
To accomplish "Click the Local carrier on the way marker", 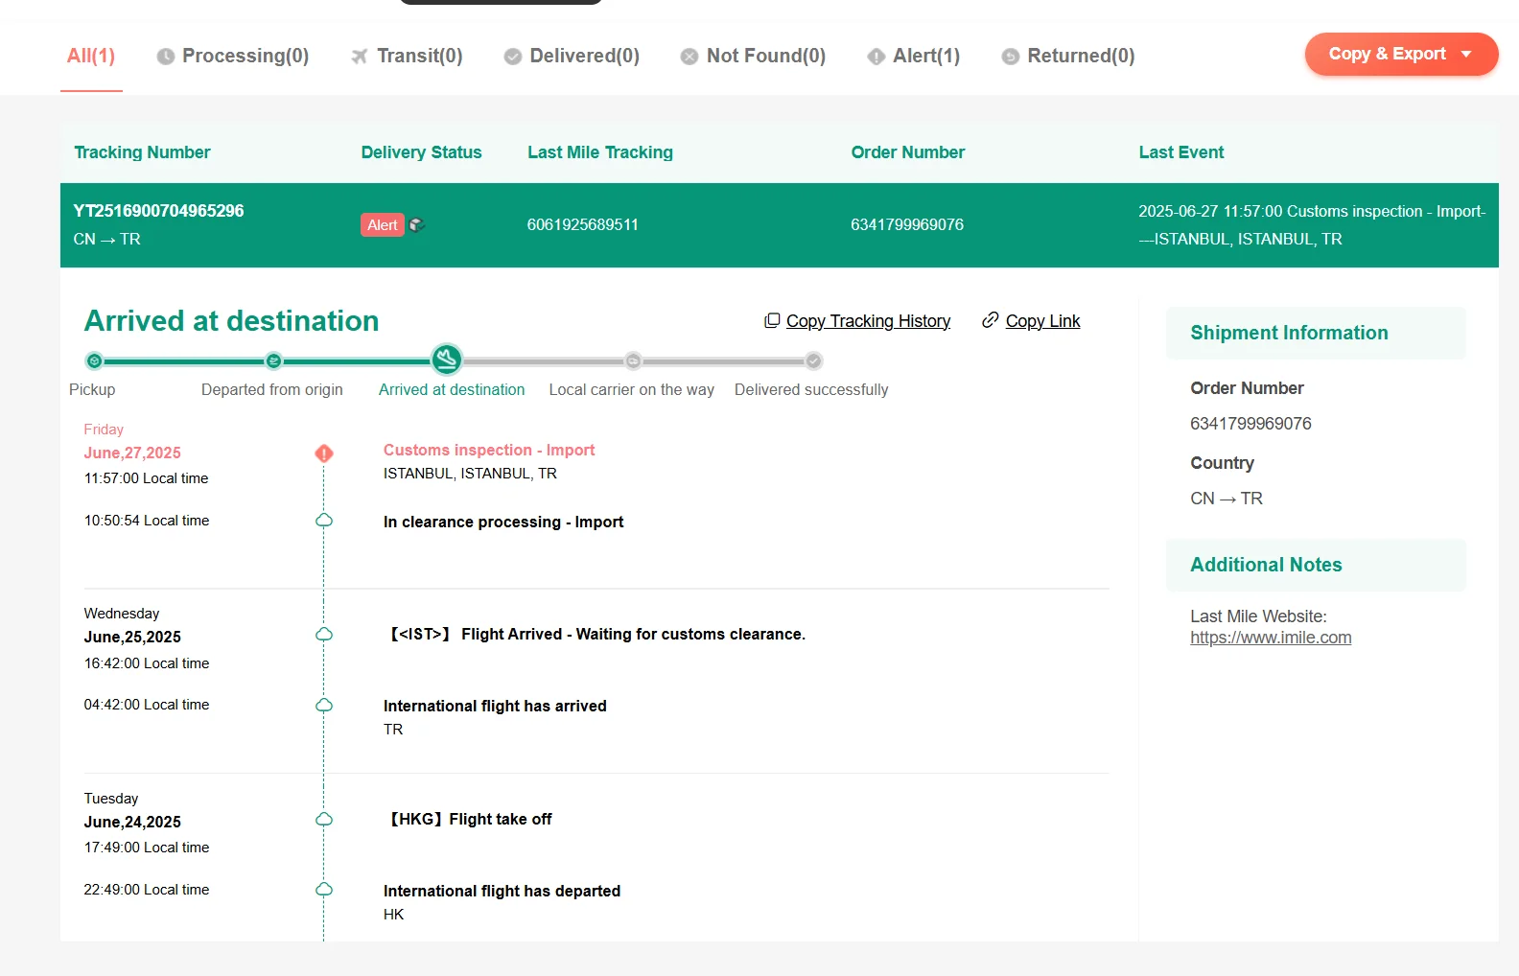I will (633, 361).
